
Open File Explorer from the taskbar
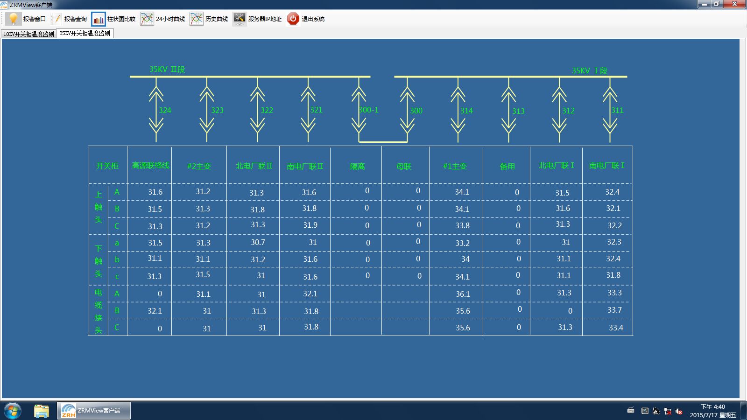coord(42,411)
